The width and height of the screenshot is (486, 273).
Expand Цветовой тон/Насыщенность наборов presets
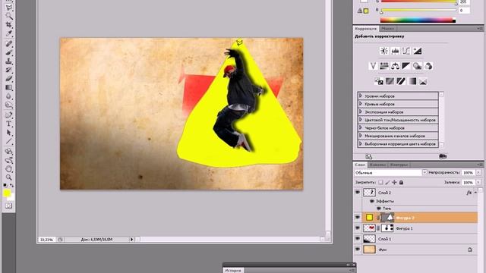click(361, 120)
